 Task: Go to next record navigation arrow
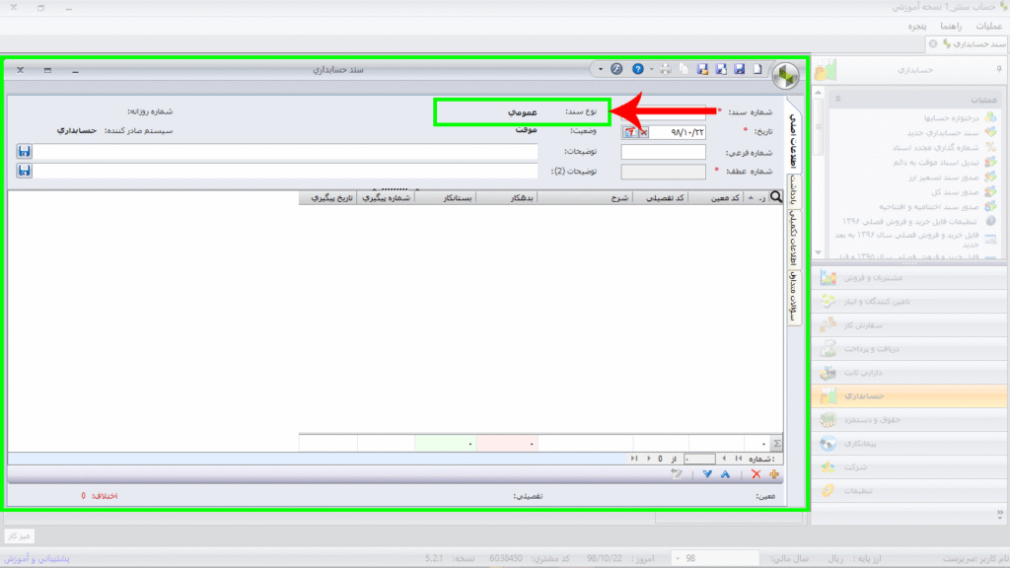coord(648,459)
